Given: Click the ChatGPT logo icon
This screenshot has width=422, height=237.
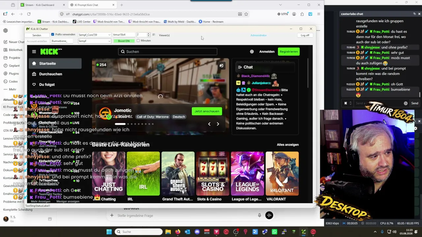Looking at the screenshot, I should [x=6, y=31].
